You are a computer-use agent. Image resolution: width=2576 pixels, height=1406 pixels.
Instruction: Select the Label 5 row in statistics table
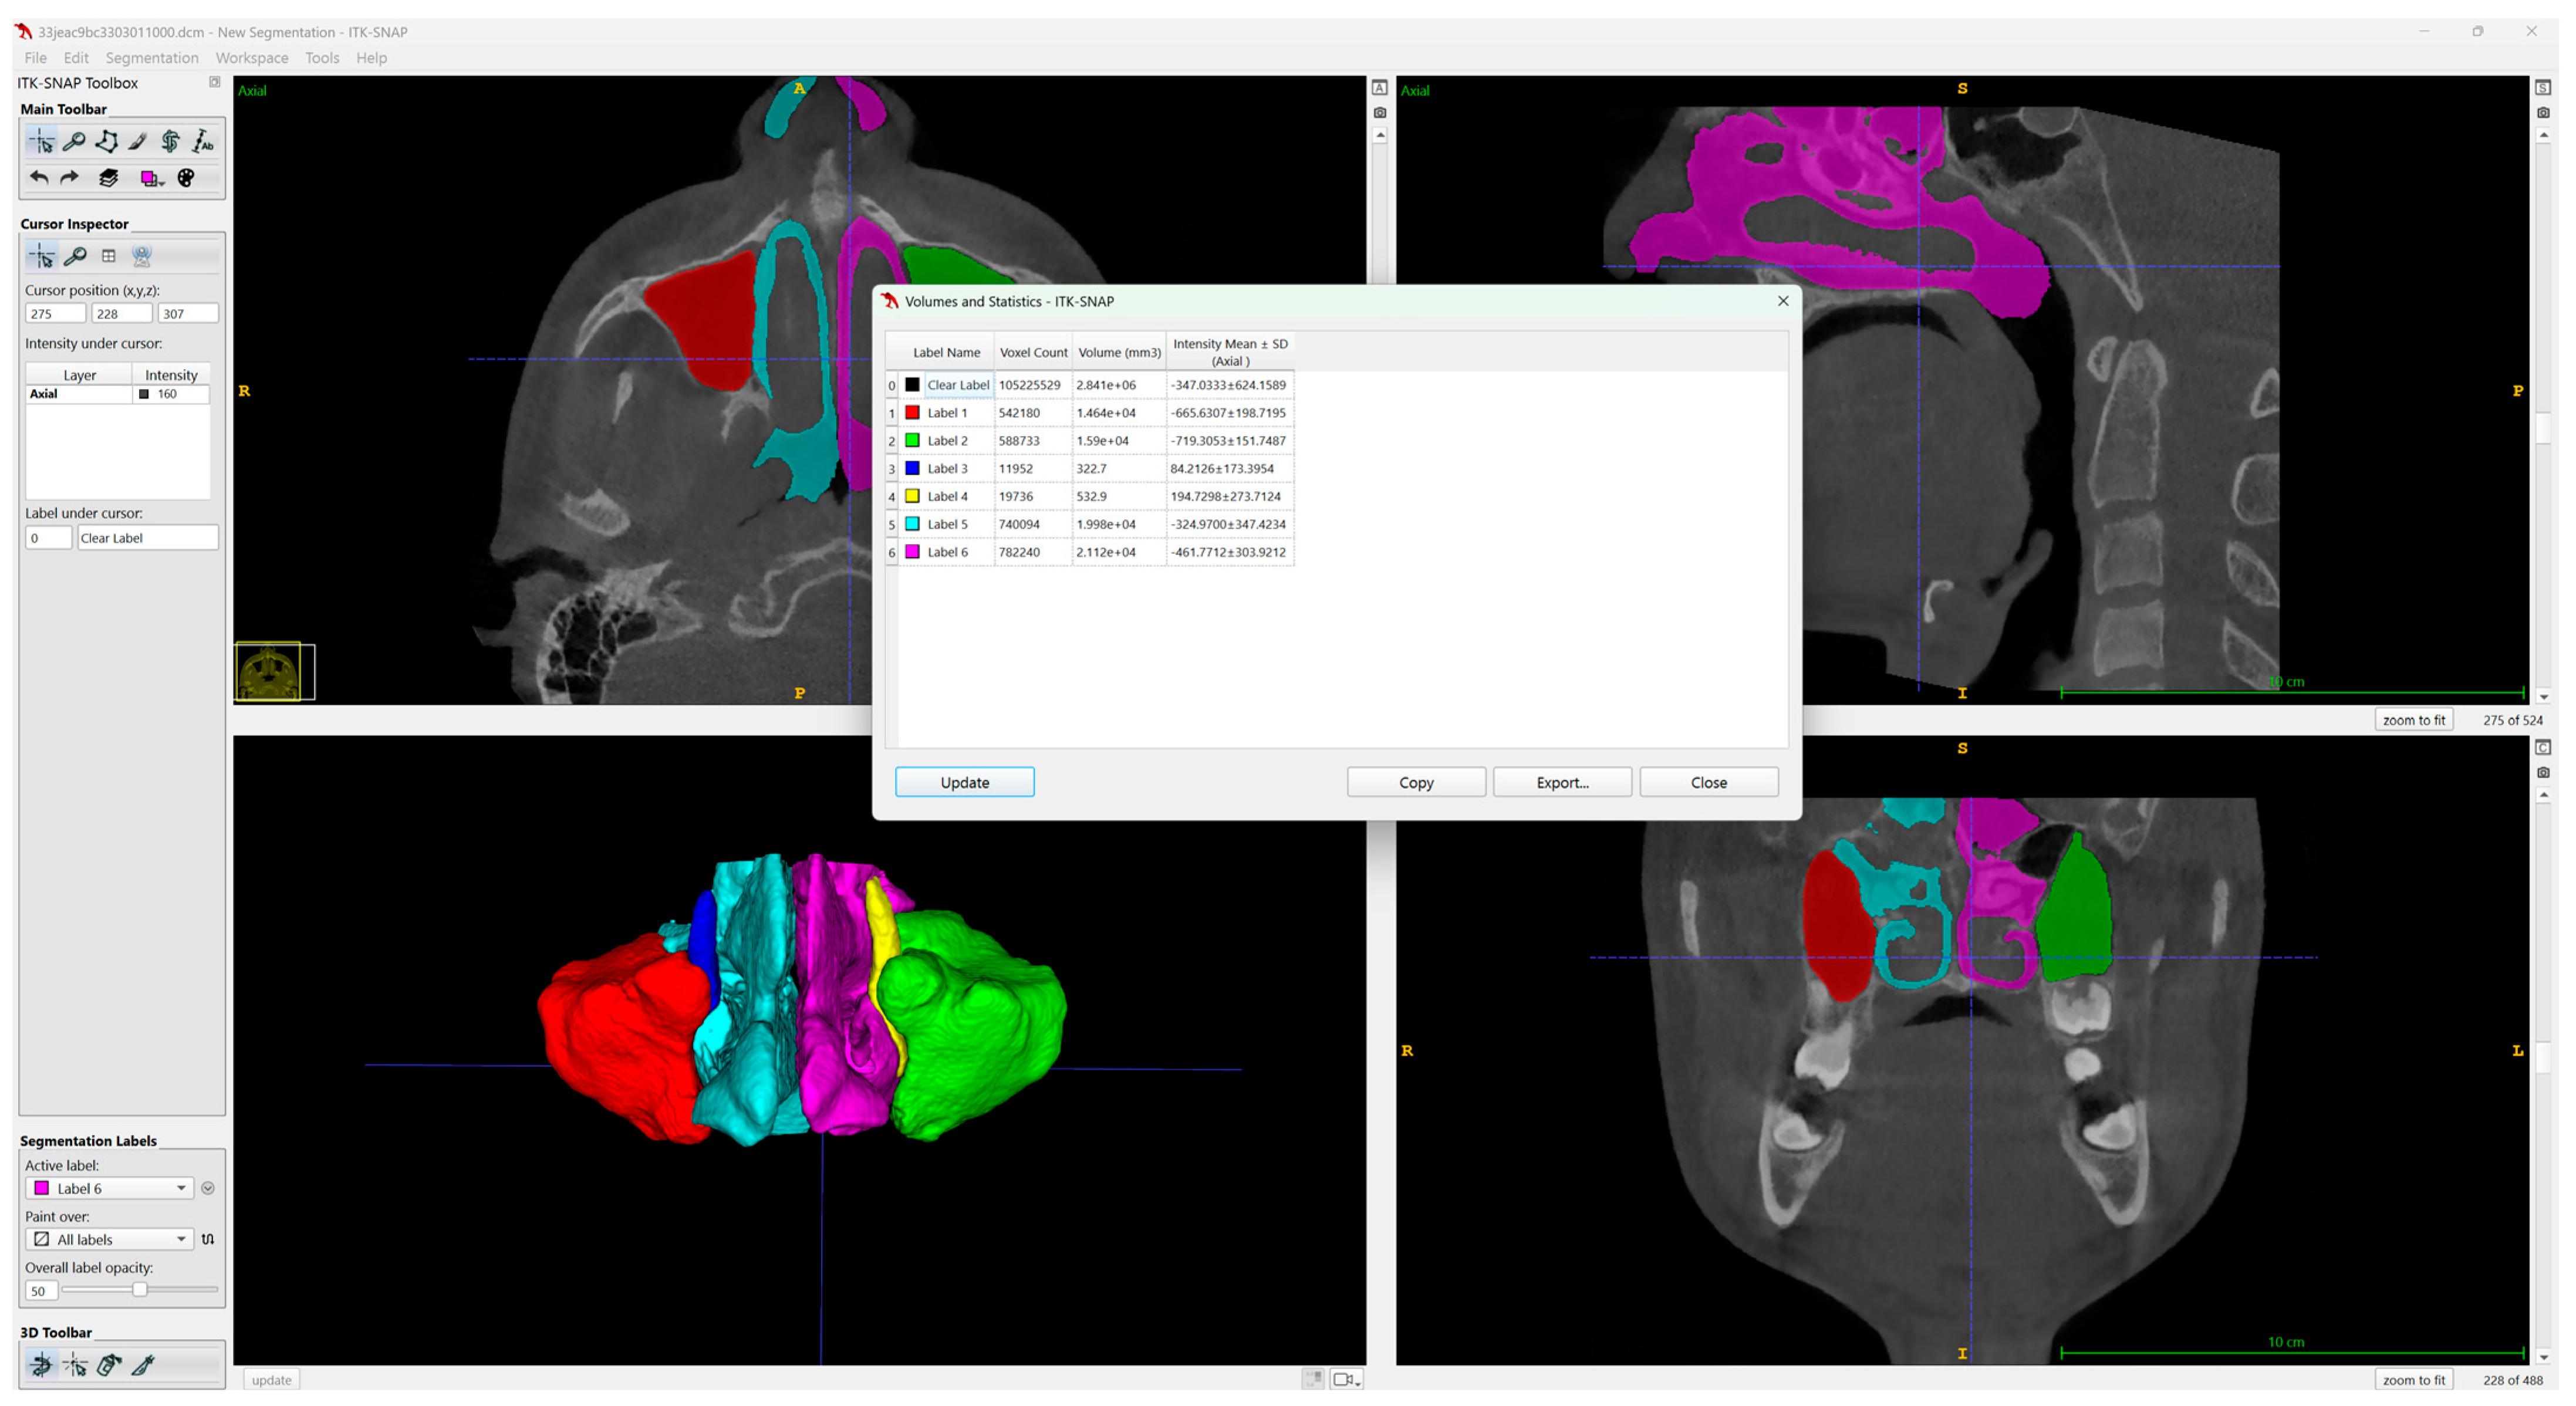point(1090,524)
